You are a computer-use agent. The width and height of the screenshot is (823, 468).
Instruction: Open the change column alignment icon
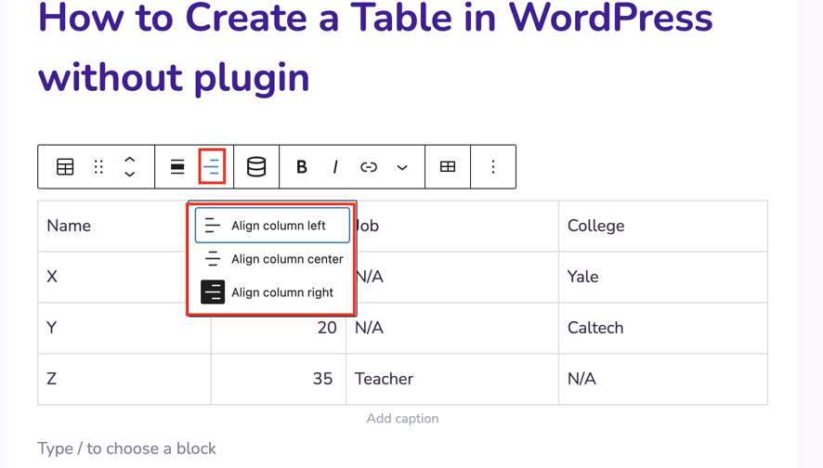[x=212, y=167]
